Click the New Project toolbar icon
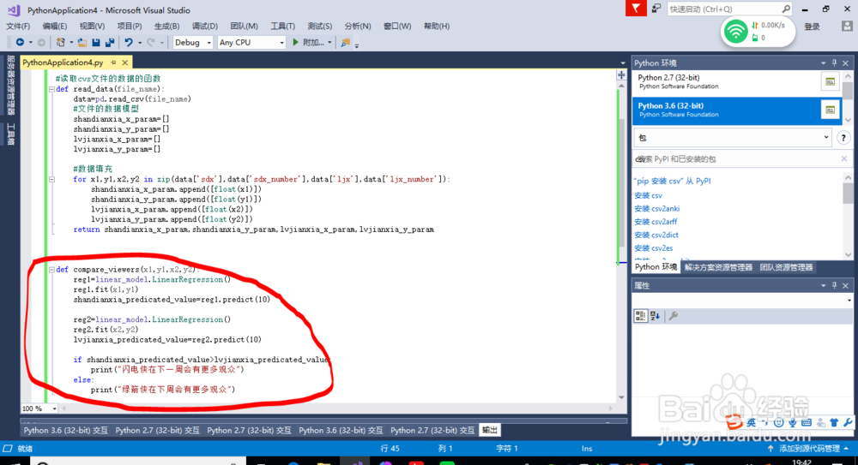This screenshot has height=465, width=858. click(61, 42)
